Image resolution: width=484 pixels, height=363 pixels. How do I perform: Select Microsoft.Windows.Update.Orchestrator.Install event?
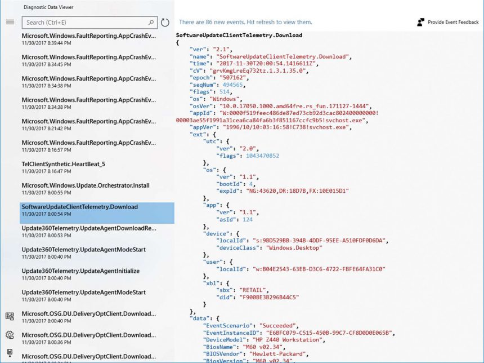[x=97, y=189]
